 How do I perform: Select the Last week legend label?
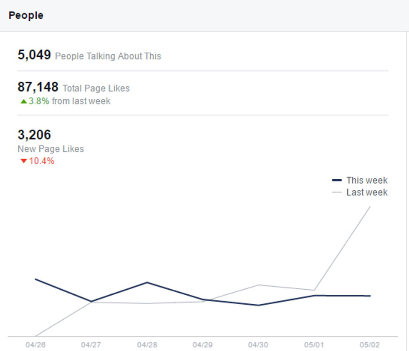click(366, 192)
